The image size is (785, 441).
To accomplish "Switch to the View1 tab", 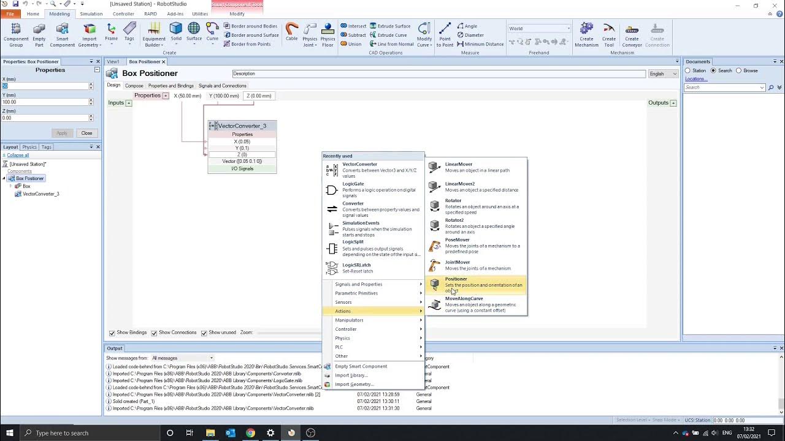I will tap(113, 62).
